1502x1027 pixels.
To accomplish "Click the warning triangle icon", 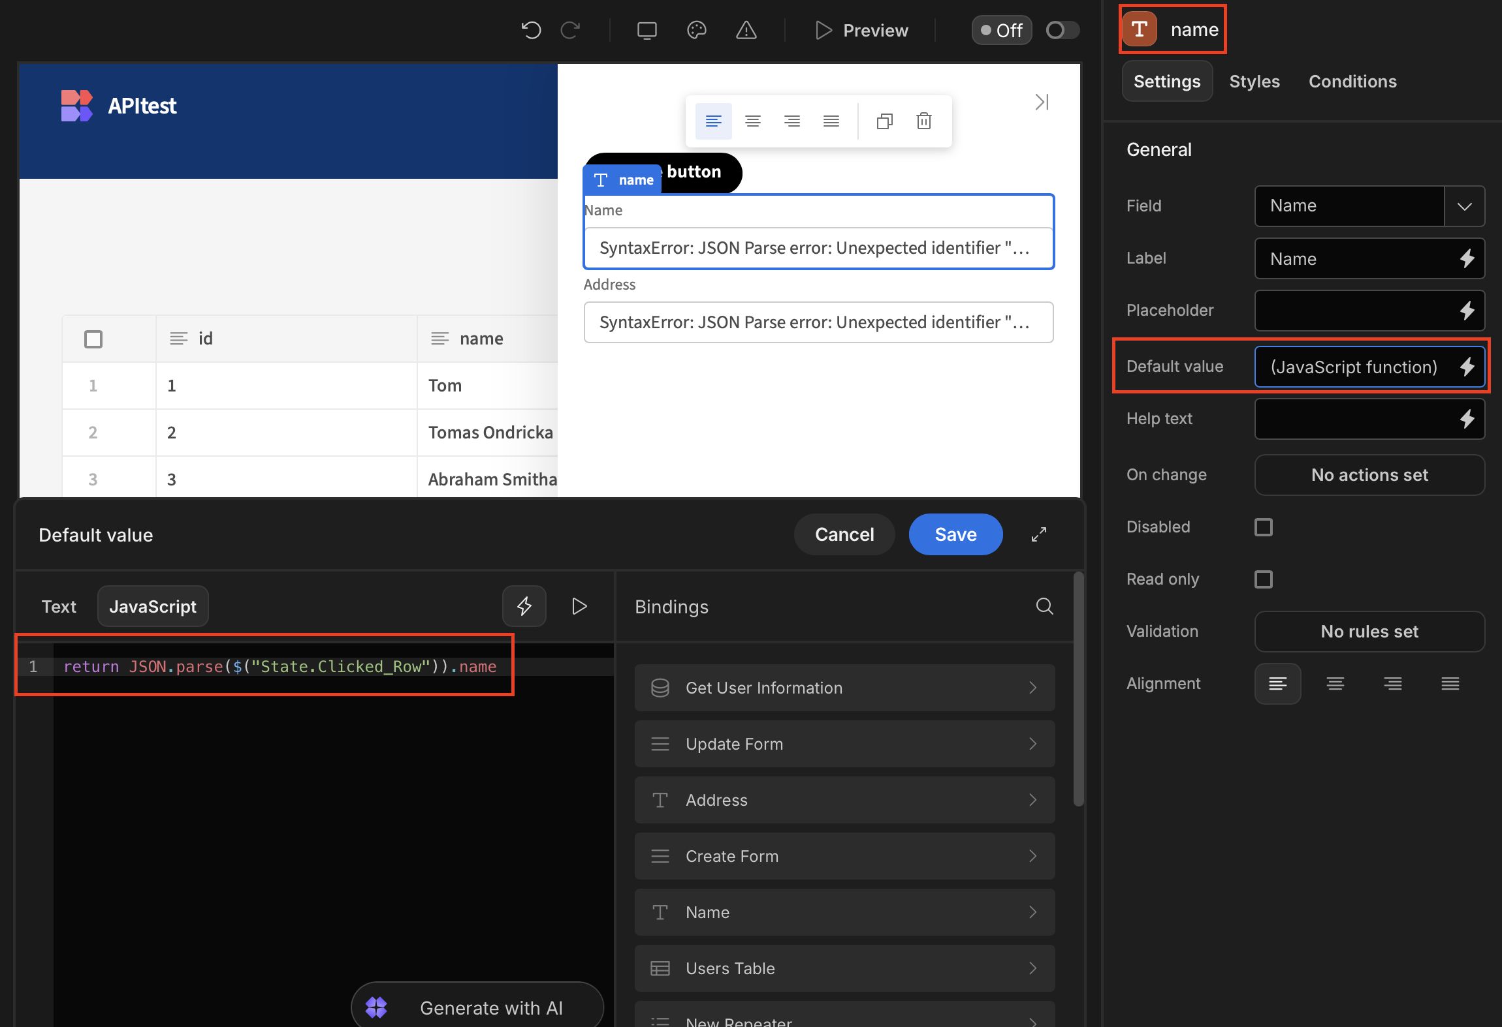I will tap(746, 30).
